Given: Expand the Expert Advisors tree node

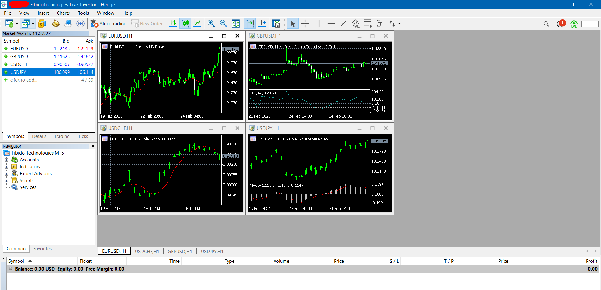Looking at the screenshot, I should coord(6,174).
